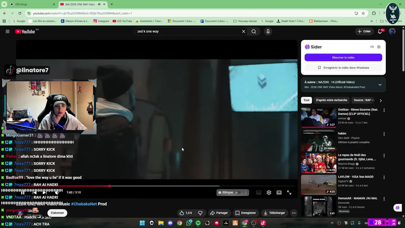The image size is (405, 228).
Task: Open Discord from the taskbar
Action: [x=170, y=223]
